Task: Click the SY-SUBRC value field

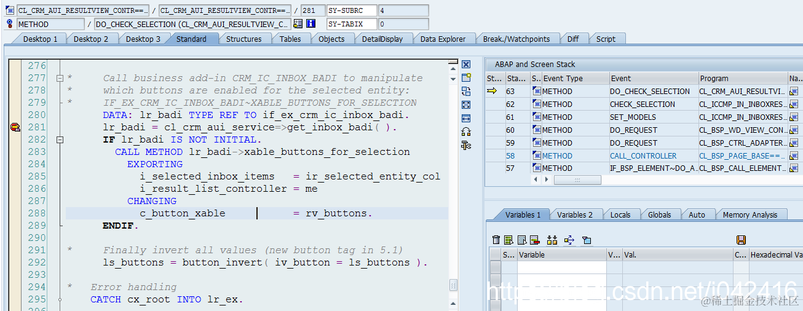Action: pos(403,10)
